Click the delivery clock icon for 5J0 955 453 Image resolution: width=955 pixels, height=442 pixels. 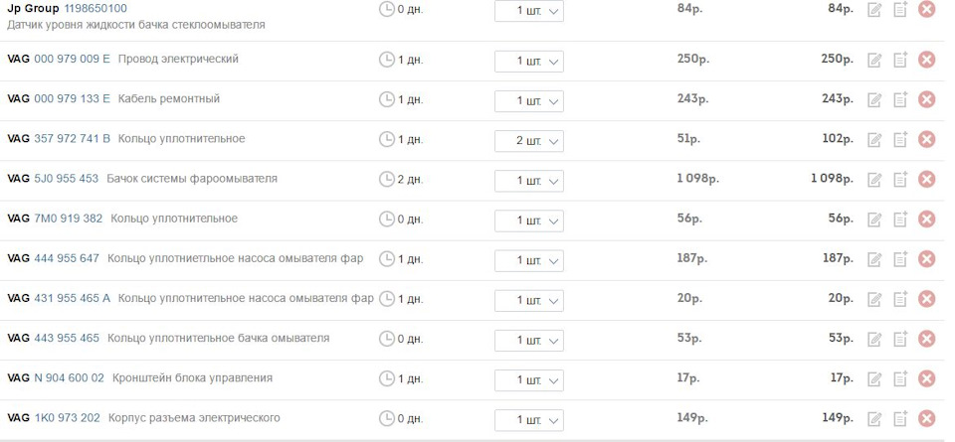387,179
